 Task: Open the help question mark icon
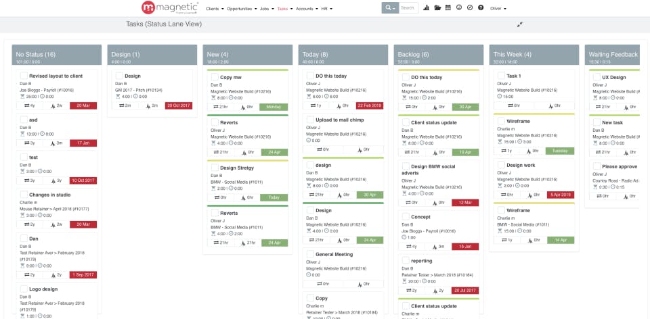(x=481, y=7)
